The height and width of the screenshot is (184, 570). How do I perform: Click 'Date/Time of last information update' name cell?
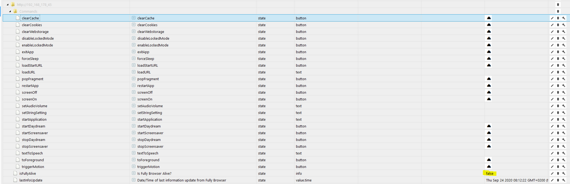(181, 181)
